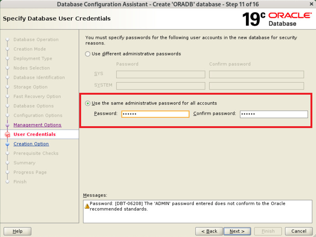
Task: Click the Oracle 19c Database logo
Action: coord(277,19)
